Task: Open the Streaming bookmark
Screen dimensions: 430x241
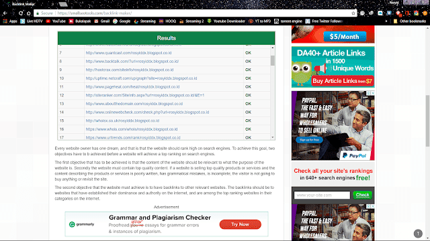Action: pyautogui.click(x=144, y=21)
